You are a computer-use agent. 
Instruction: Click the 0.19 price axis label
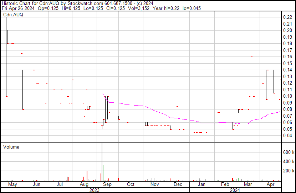click(287, 37)
